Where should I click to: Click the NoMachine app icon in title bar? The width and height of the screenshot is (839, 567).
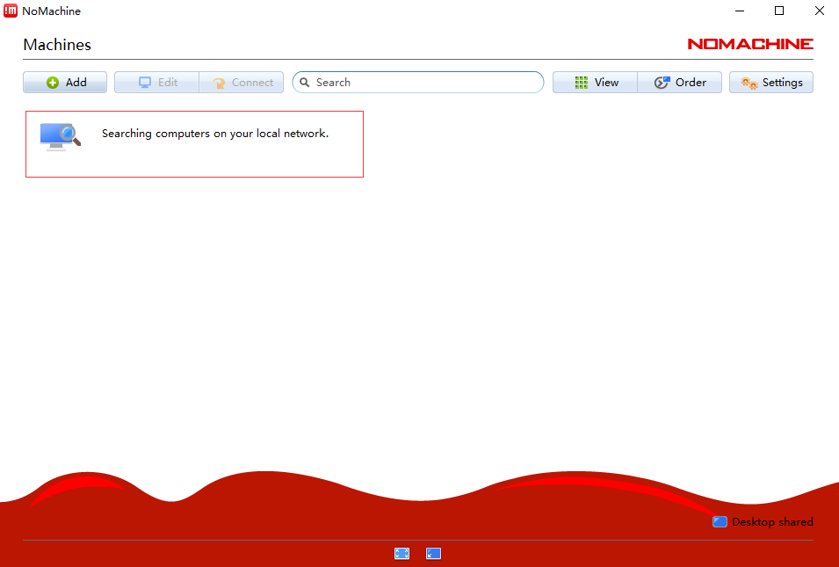click(11, 11)
